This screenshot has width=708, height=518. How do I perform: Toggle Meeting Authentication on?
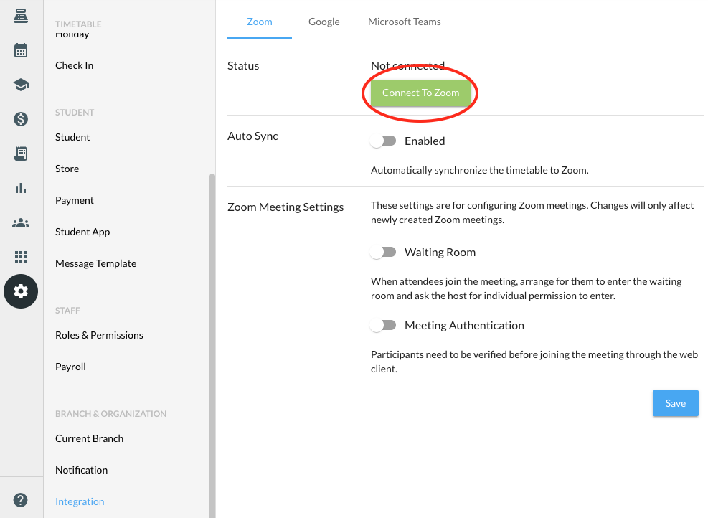click(x=383, y=326)
